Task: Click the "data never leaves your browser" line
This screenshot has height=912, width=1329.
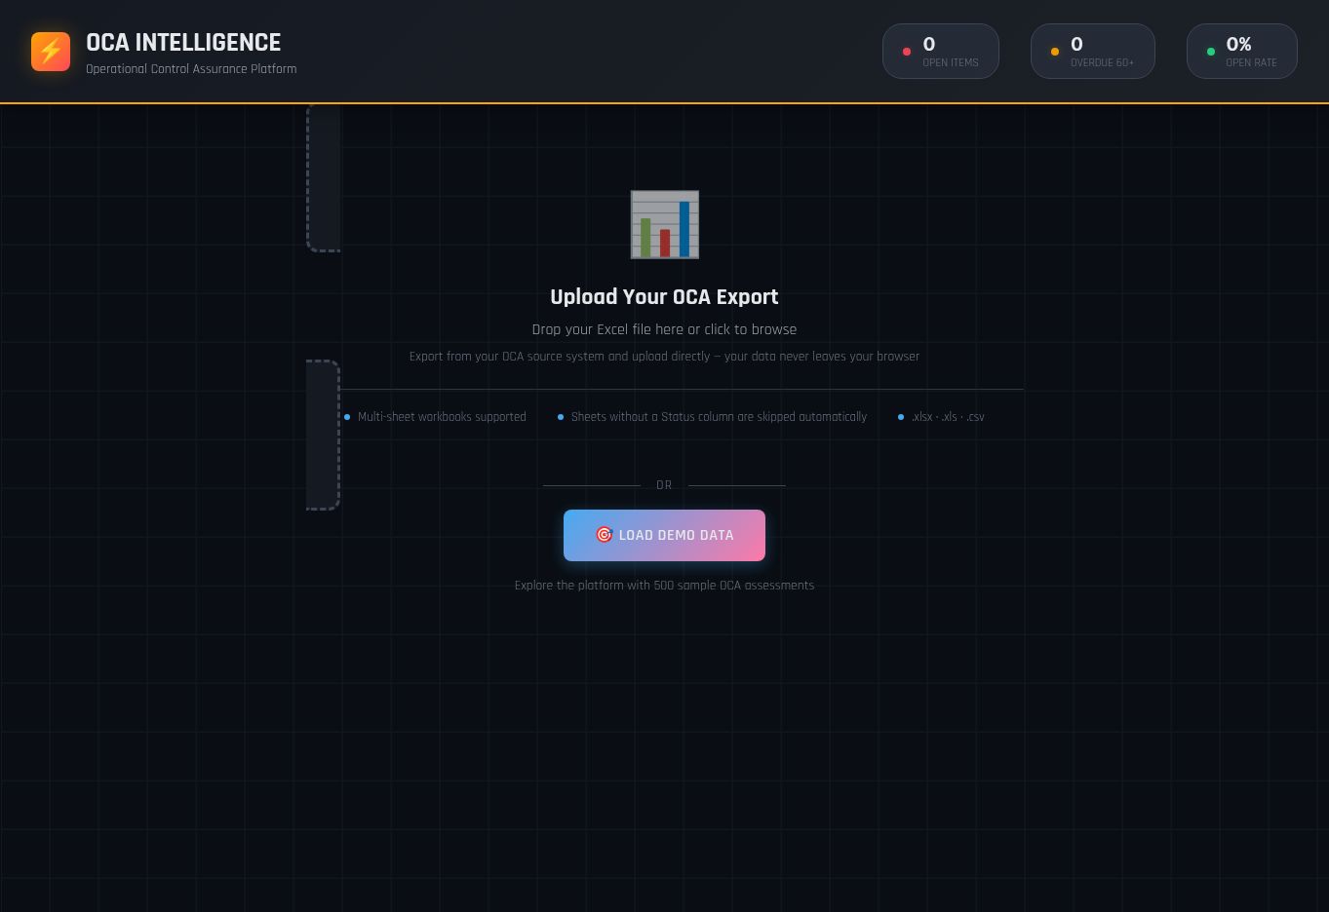Action: tap(664, 357)
